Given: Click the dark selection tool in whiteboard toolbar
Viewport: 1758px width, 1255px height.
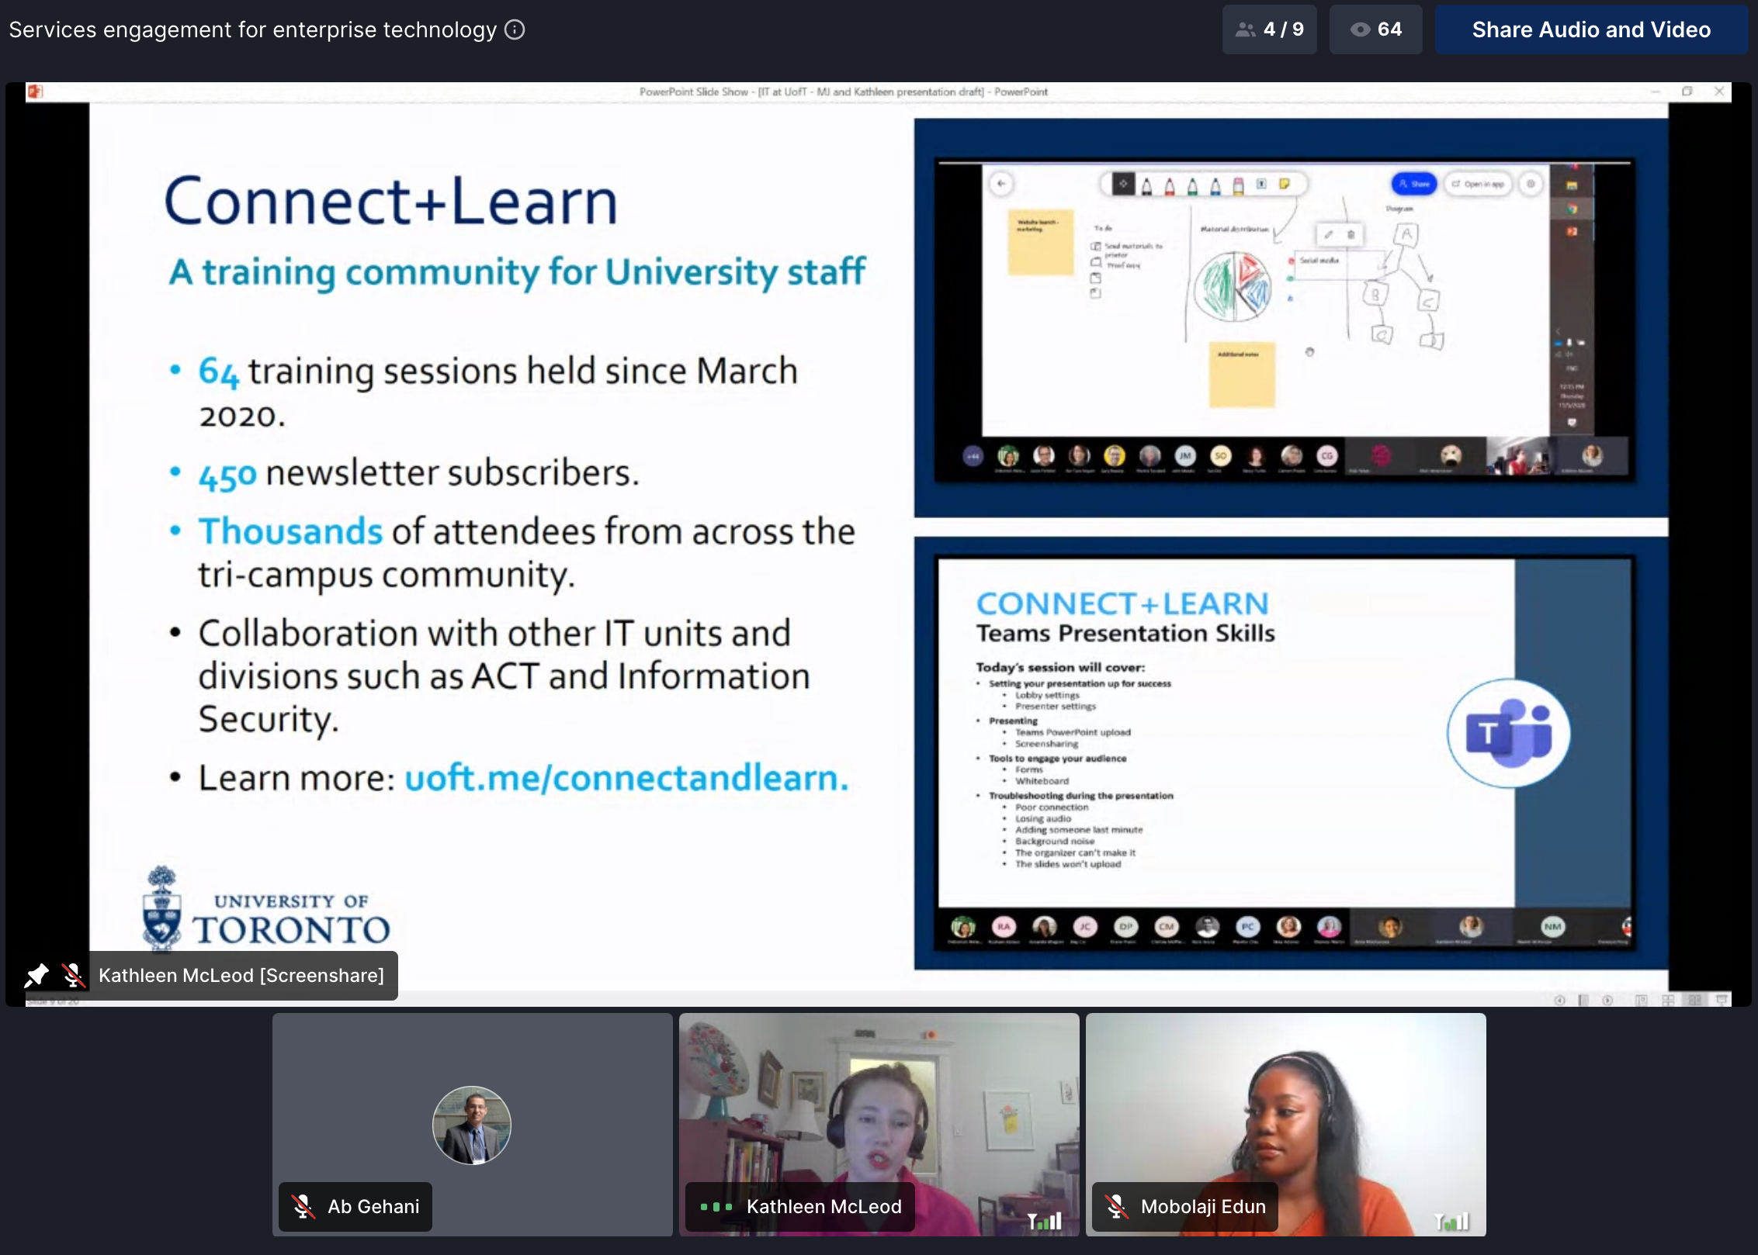Looking at the screenshot, I should click(x=1123, y=184).
